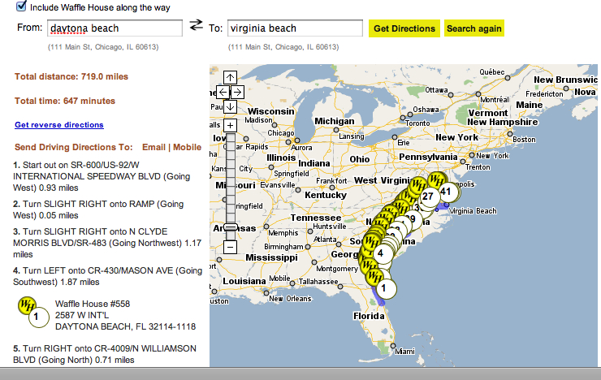The image size is (601, 380).
Task: Pan the map left with the arrow
Action: (x=223, y=93)
